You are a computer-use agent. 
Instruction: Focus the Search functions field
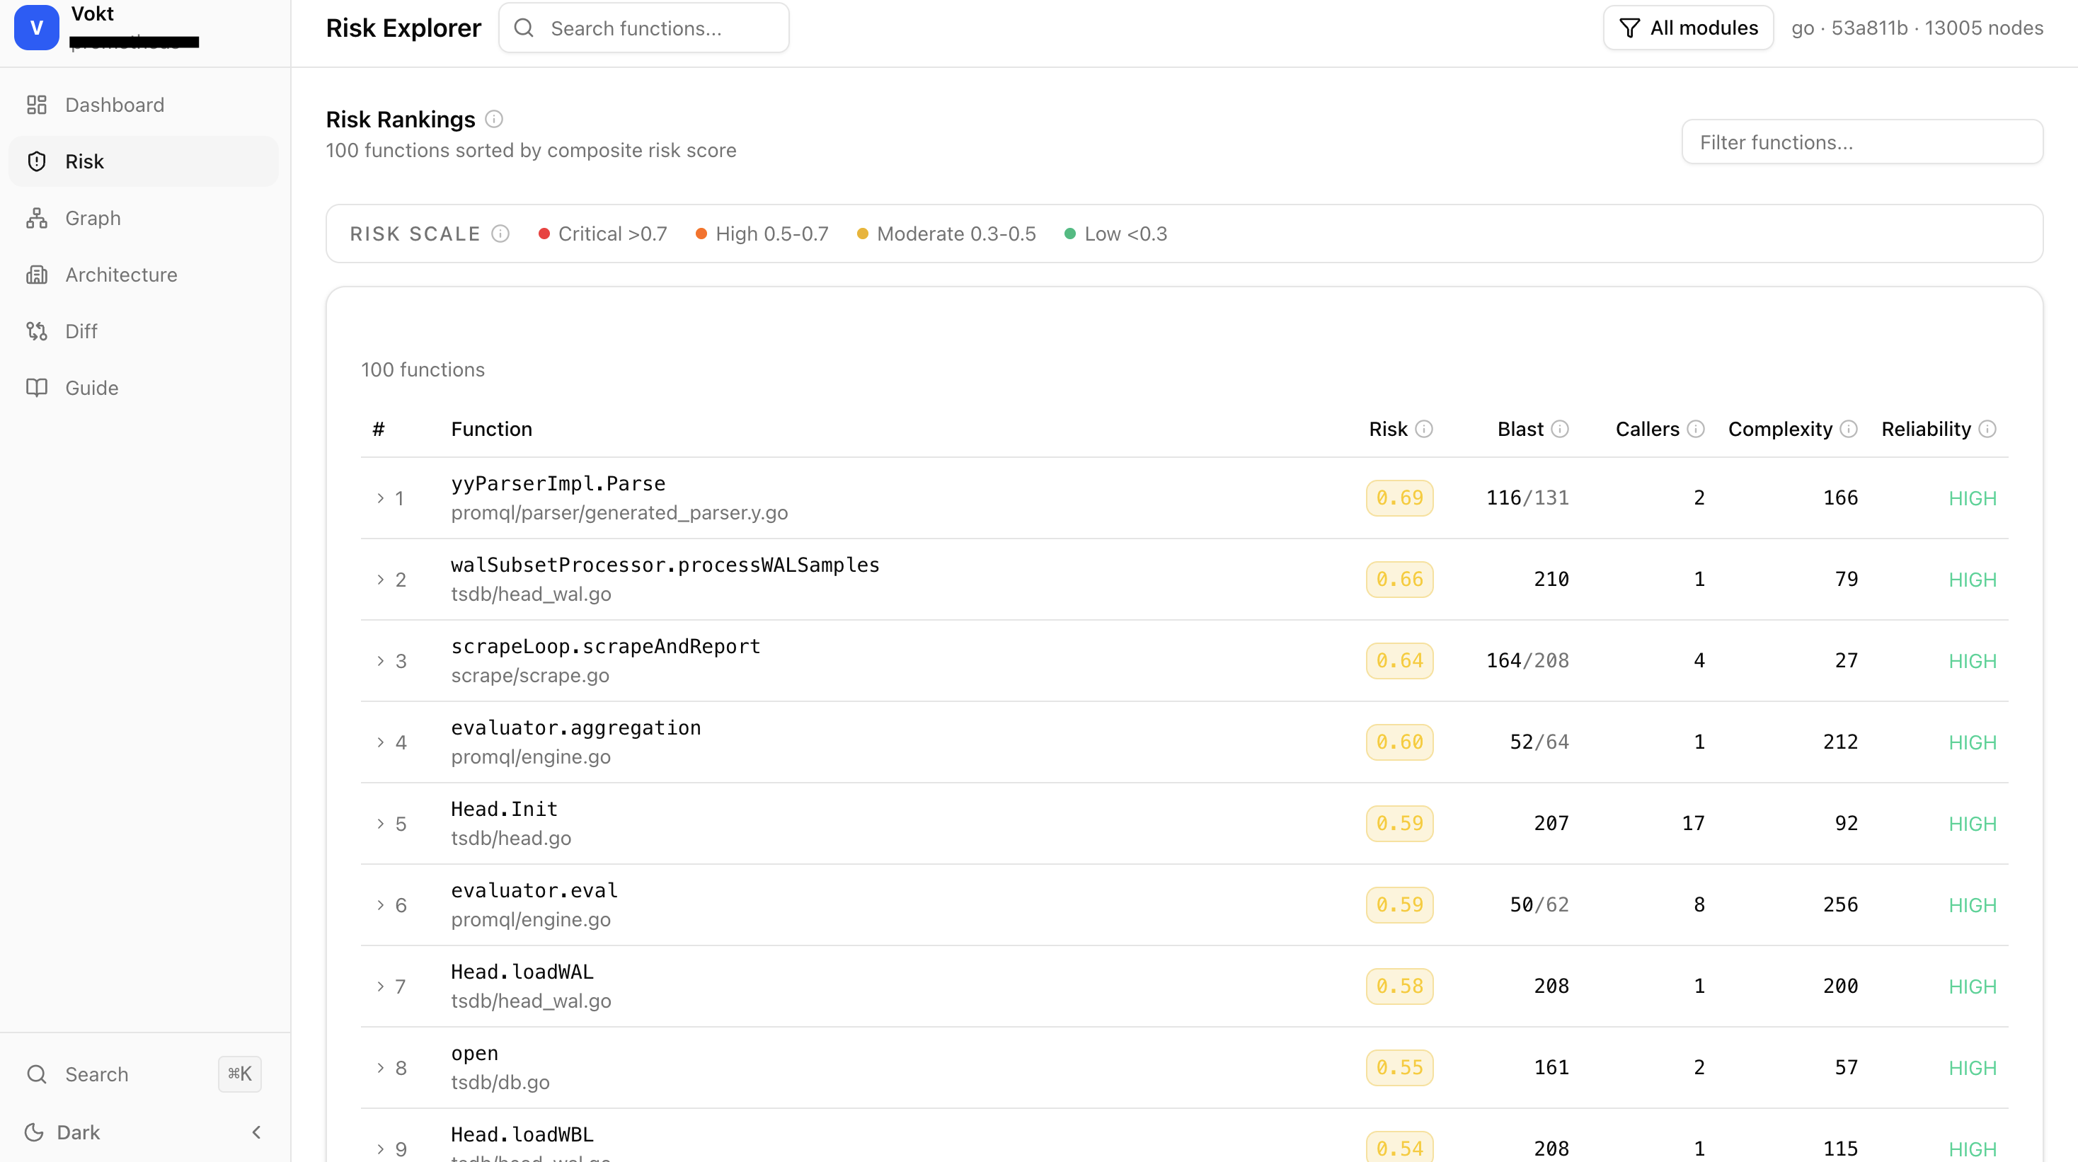644,28
